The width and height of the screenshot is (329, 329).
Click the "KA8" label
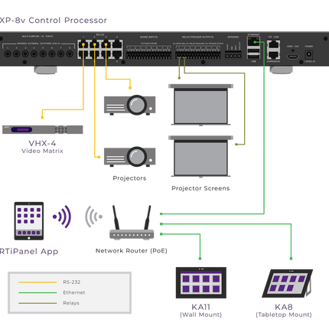point(284,307)
